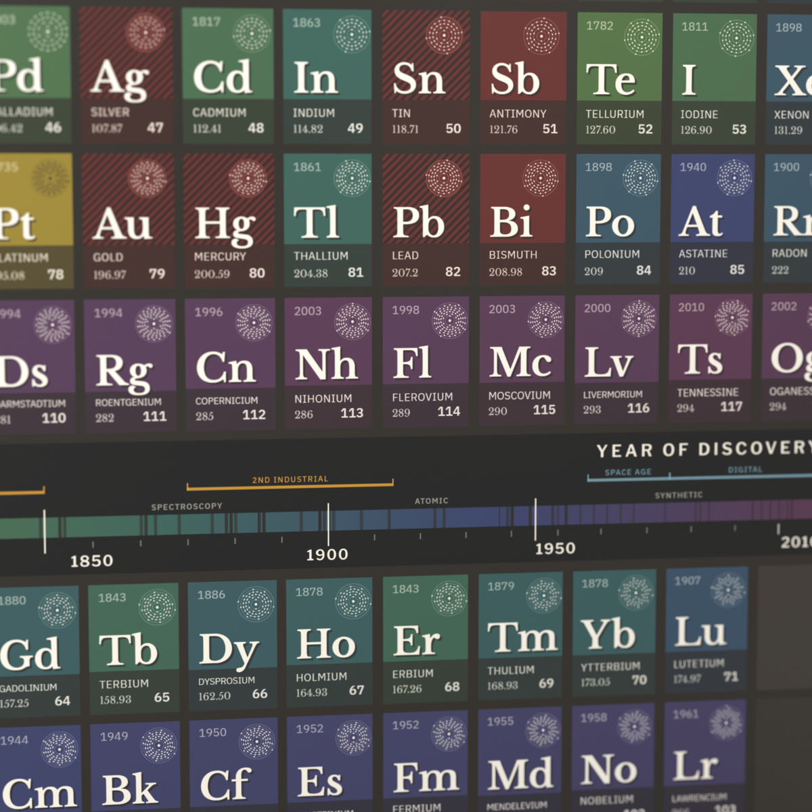
Task: Click atomic number 116 on the Livermorium card
Action: pyautogui.click(x=638, y=408)
